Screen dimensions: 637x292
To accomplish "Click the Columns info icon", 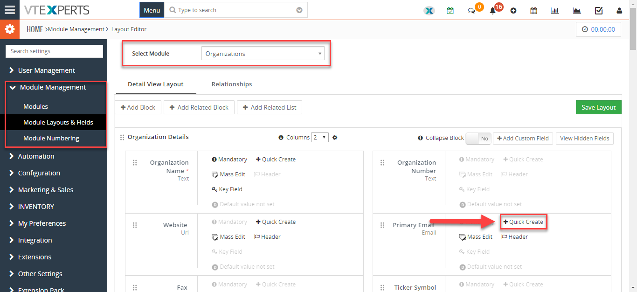I will [x=281, y=138].
